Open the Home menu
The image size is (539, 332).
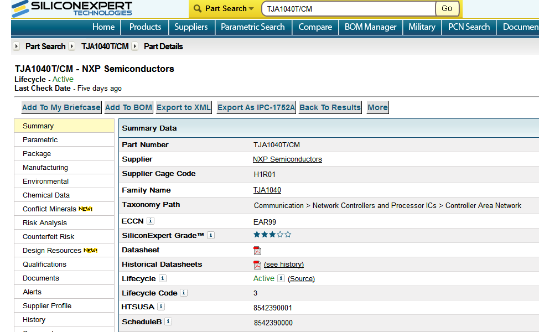pos(103,27)
